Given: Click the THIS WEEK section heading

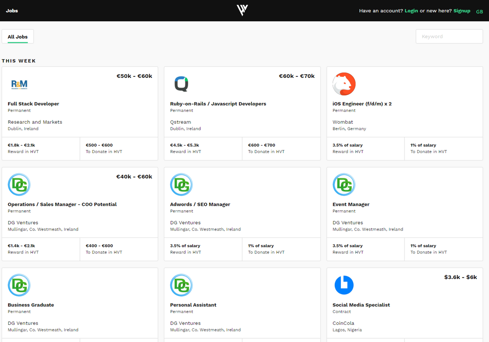Looking at the screenshot, I should click(x=19, y=61).
